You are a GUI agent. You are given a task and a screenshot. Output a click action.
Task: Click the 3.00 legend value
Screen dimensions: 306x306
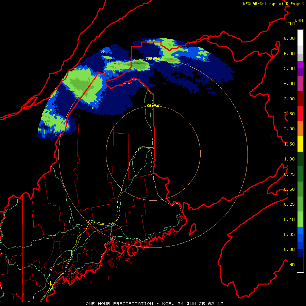pyautogui.click(x=289, y=99)
